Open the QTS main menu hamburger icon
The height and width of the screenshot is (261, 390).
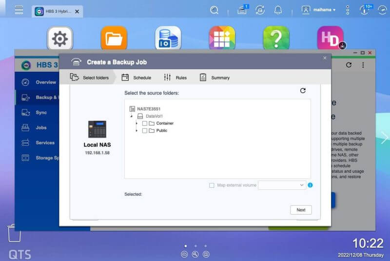[x=19, y=10]
